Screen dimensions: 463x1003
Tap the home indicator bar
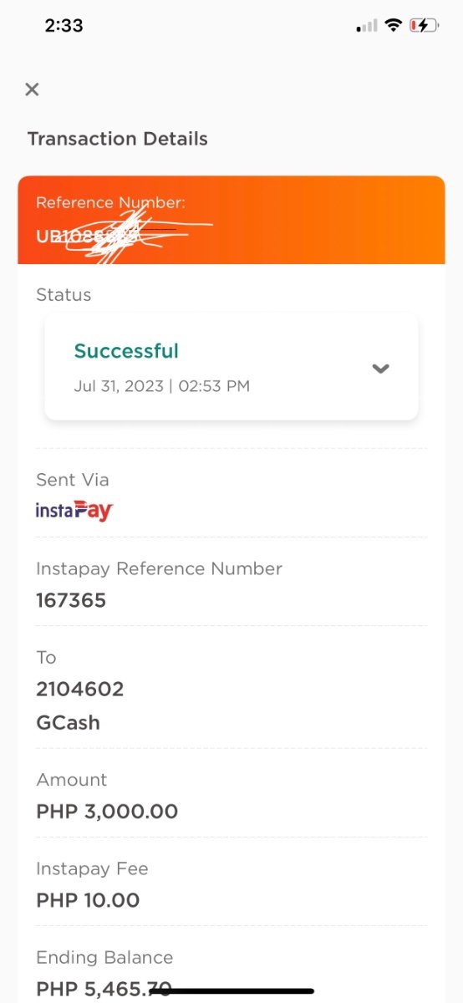click(231, 991)
